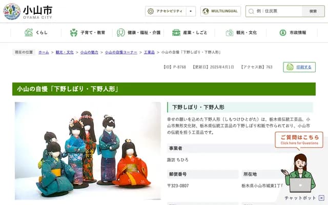Open the くらし menu item
Viewport: 328px width, 205px height.
[x=36, y=33]
